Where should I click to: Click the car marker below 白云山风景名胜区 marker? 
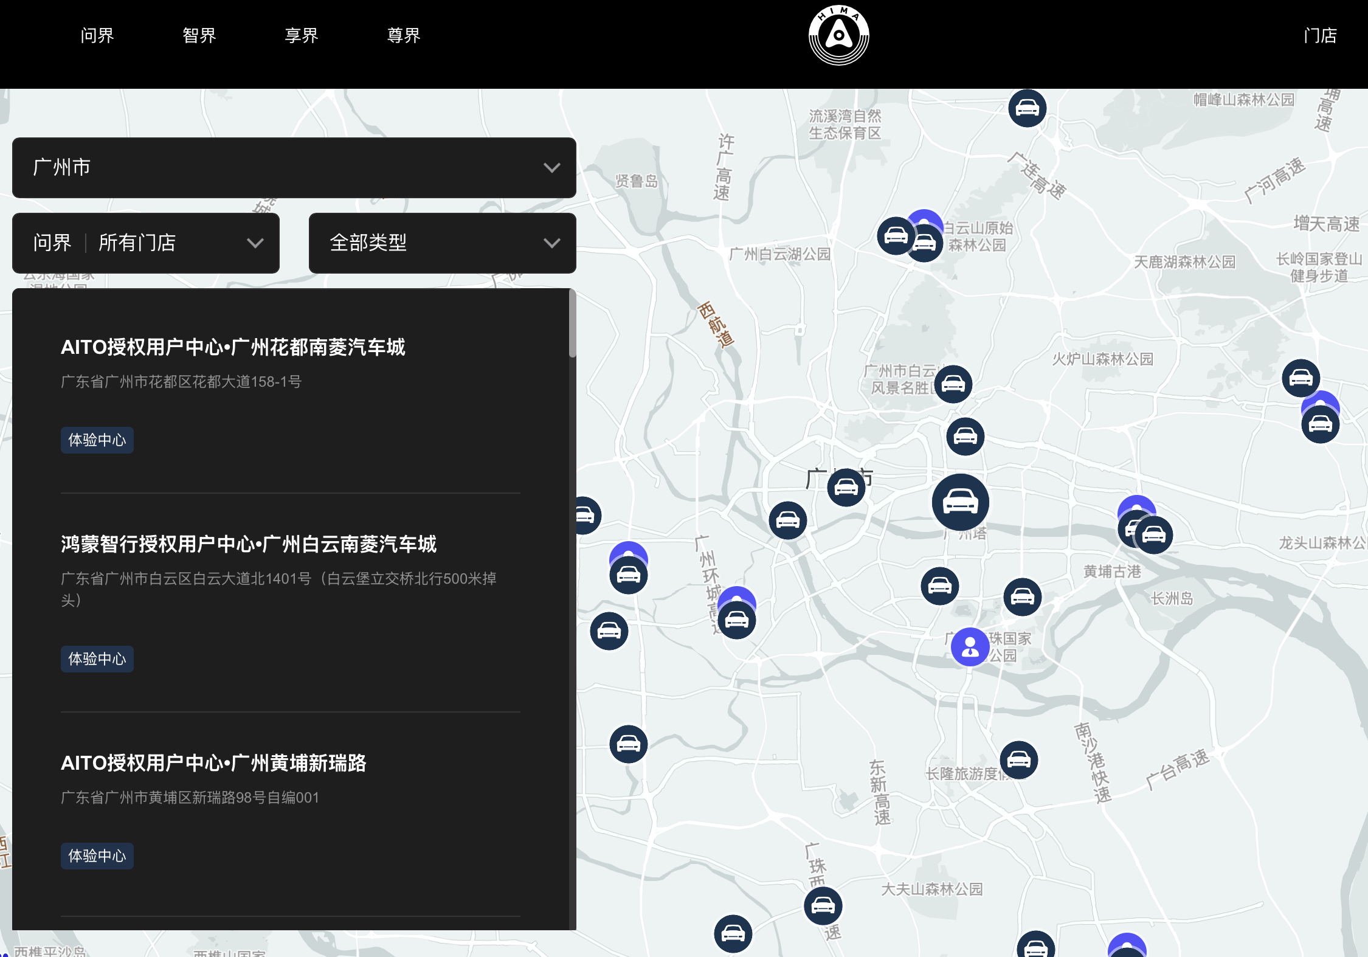coord(966,437)
